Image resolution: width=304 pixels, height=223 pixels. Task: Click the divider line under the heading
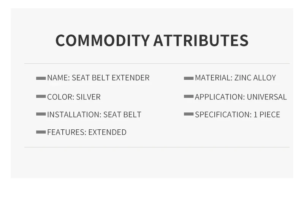tap(157, 63)
